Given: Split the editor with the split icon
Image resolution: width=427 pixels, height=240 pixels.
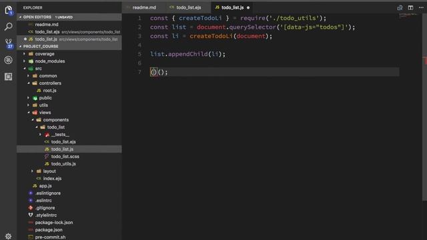Looking at the screenshot, I should click(x=410, y=7).
